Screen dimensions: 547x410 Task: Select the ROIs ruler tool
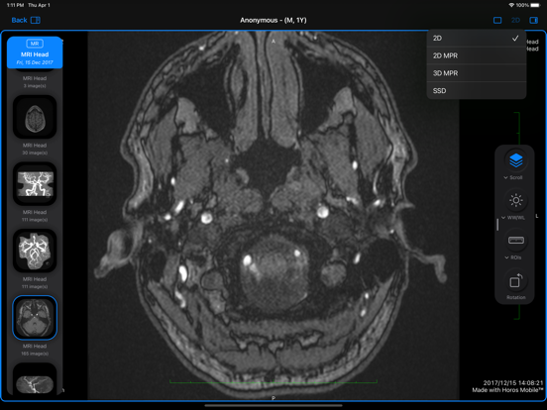coord(516,241)
